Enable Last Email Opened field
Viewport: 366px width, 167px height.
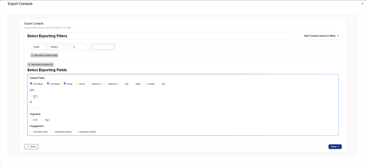coord(53,131)
